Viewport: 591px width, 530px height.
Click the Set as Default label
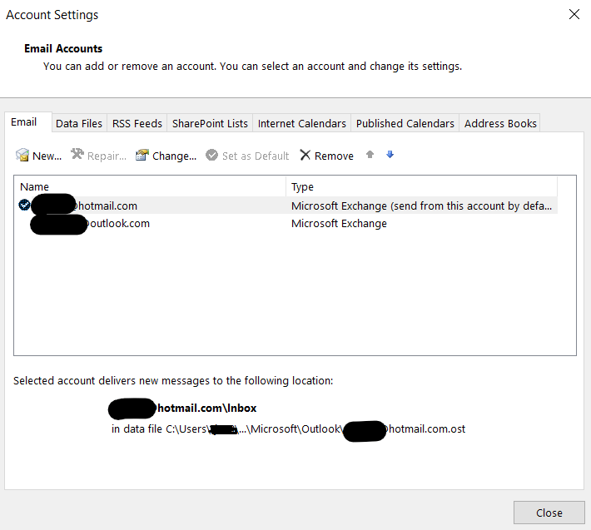click(x=256, y=156)
